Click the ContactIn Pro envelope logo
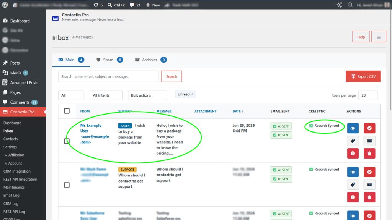 (x=55, y=18)
